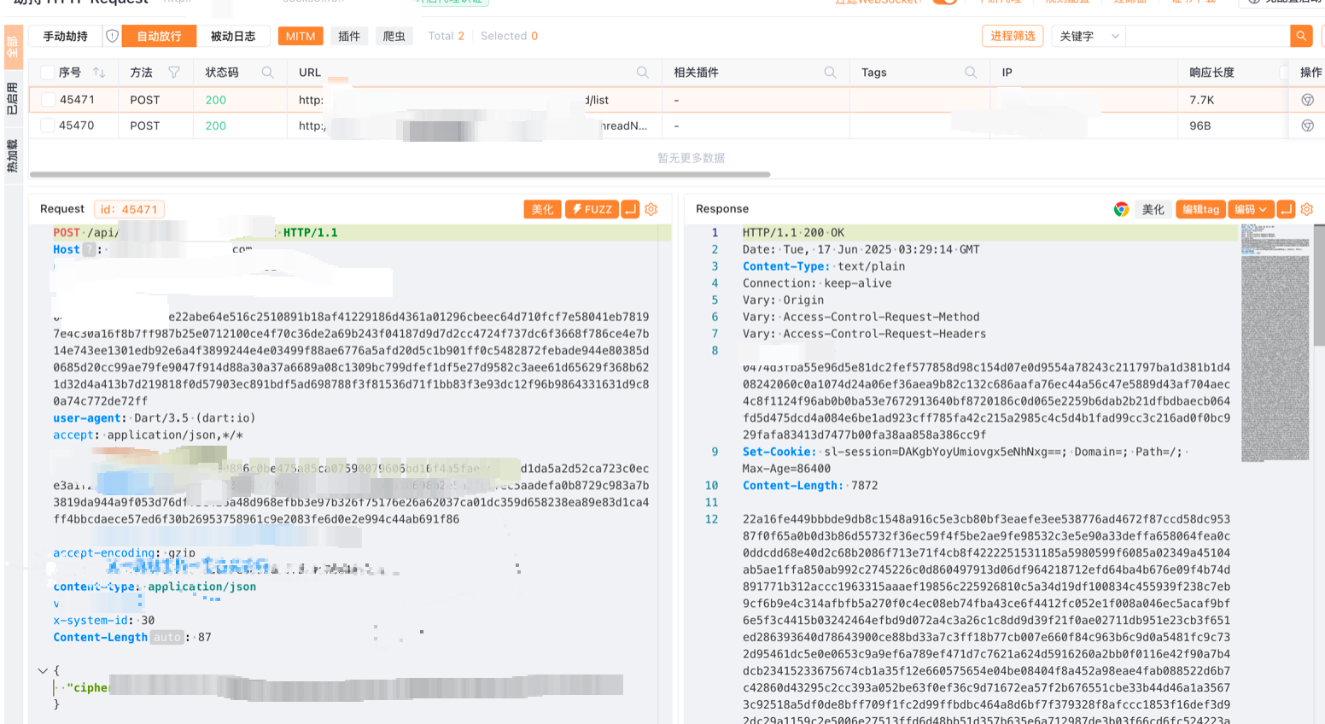Select the MITM source filter tag
Screen dimensions: 1325x724
pos(301,36)
